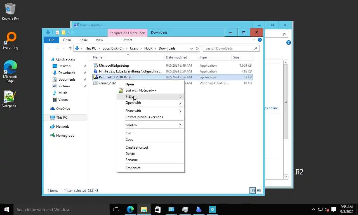Click the New folder icon in quick access toolbar
Image resolution: width=358 pixels, height=215 pixels.
click(x=63, y=32)
